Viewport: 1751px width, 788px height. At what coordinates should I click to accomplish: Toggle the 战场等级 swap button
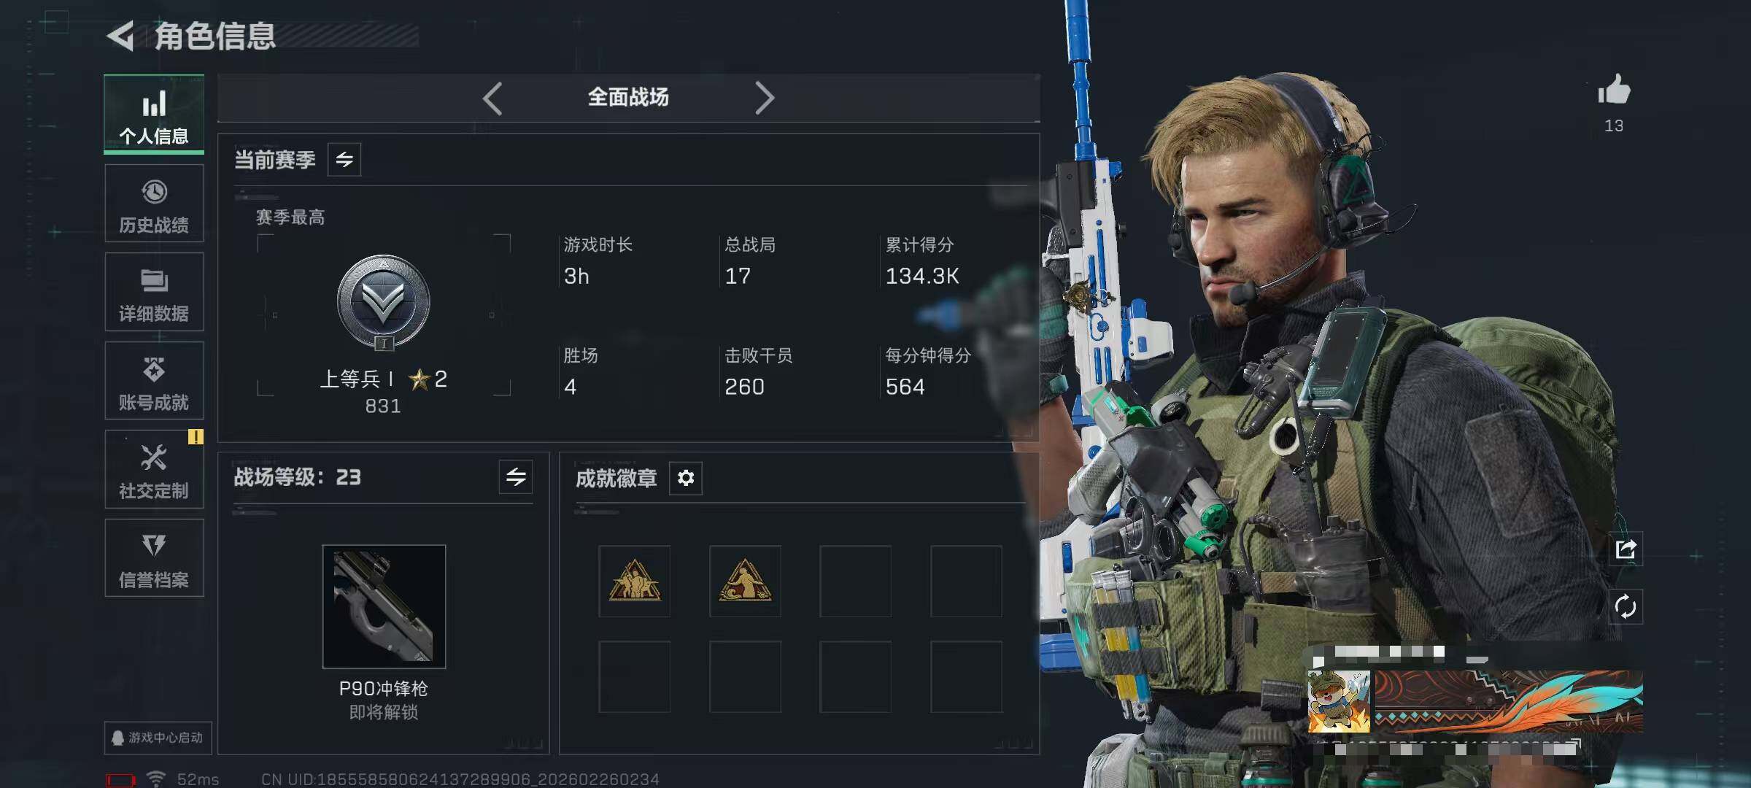pos(516,477)
